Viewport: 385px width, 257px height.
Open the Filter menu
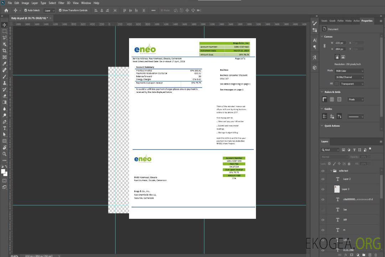point(61,3)
